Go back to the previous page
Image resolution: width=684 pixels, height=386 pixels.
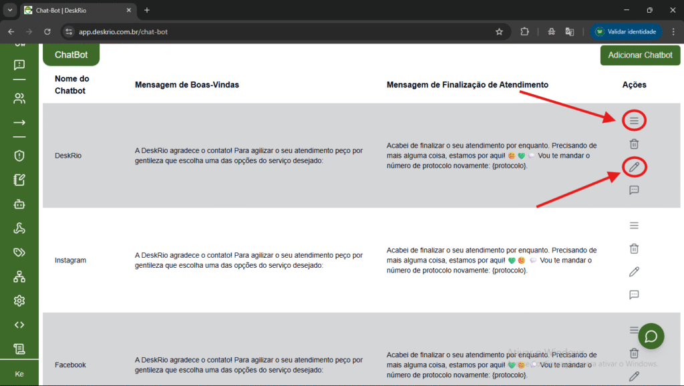pyautogui.click(x=11, y=32)
